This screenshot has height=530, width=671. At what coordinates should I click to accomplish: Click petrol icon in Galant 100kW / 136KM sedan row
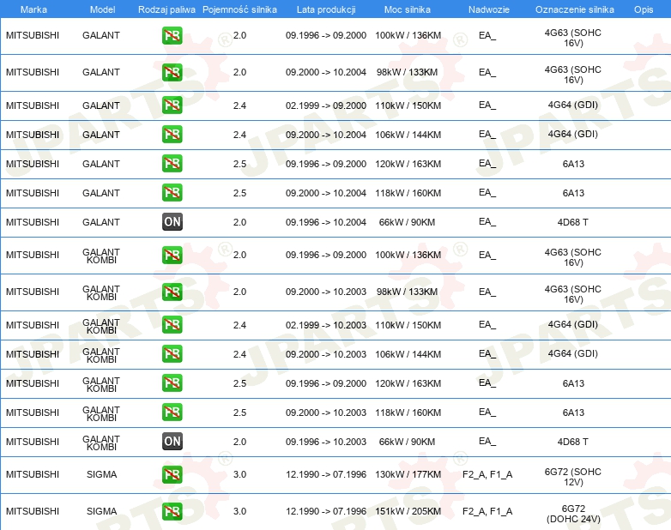pos(172,35)
